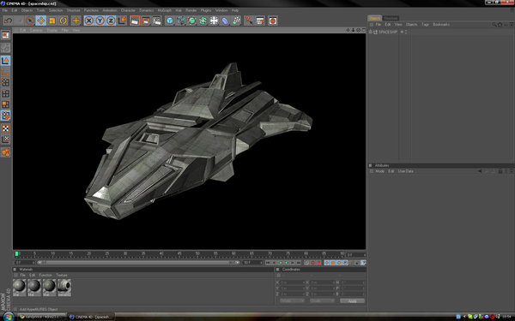515x321 pixels.
Task: Render the active view
Action: click(135, 21)
